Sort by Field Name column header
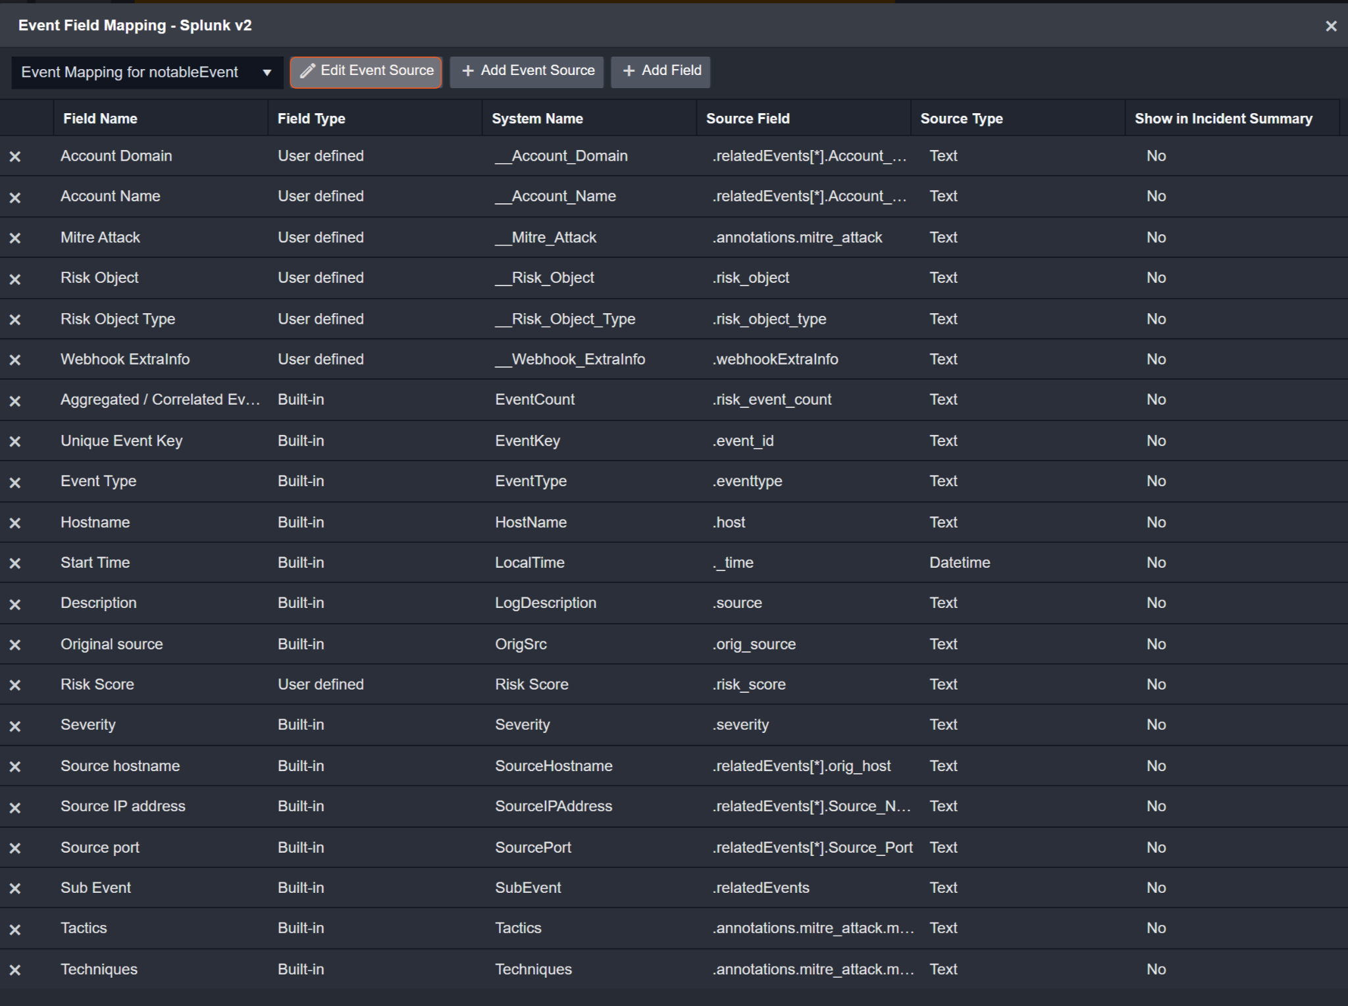 pos(100,118)
